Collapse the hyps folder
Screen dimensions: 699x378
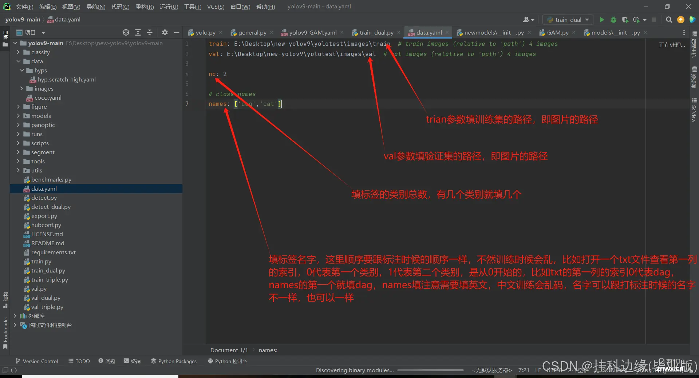coord(21,70)
